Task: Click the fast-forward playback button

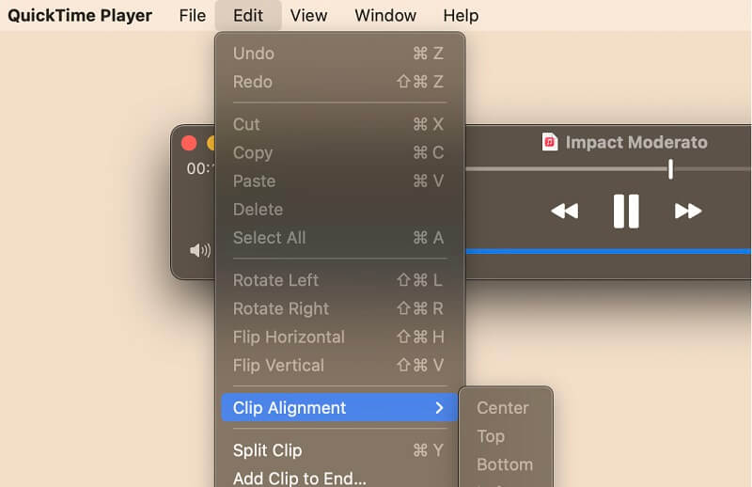Action: pyautogui.click(x=688, y=211)
